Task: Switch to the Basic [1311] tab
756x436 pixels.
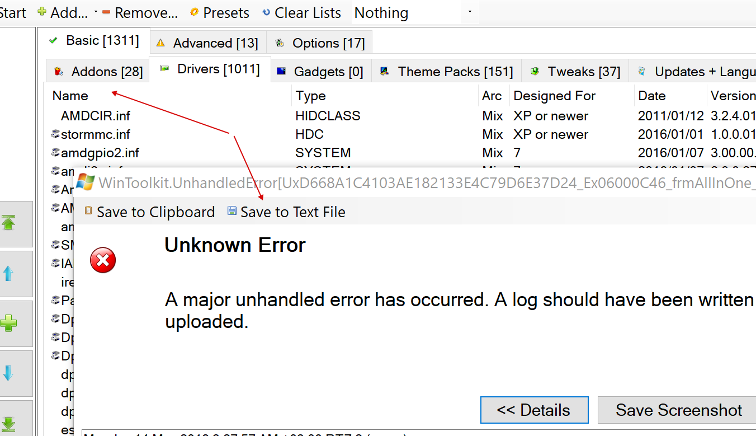Action: (94, 40)
